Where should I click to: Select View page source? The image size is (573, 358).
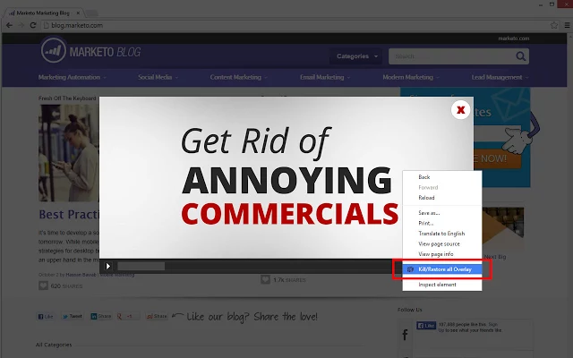pyautogui.click(x=442, y=243)
